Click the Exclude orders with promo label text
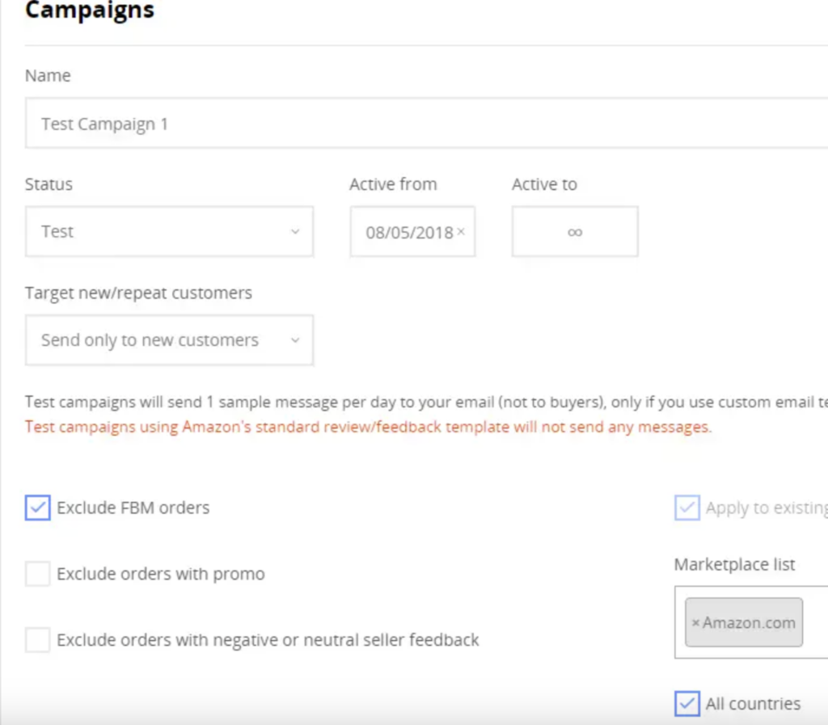 (161, 574)
